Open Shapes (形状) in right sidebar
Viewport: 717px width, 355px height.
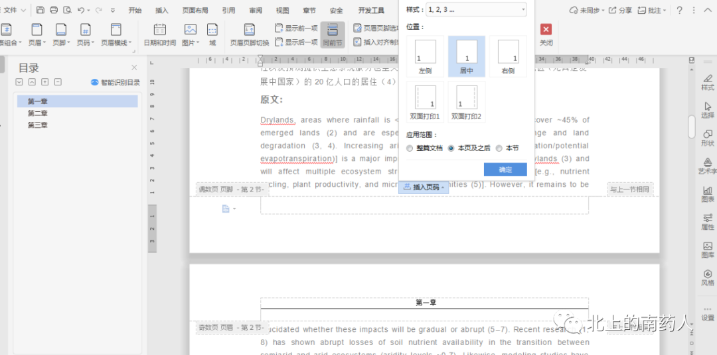point(708,138)
